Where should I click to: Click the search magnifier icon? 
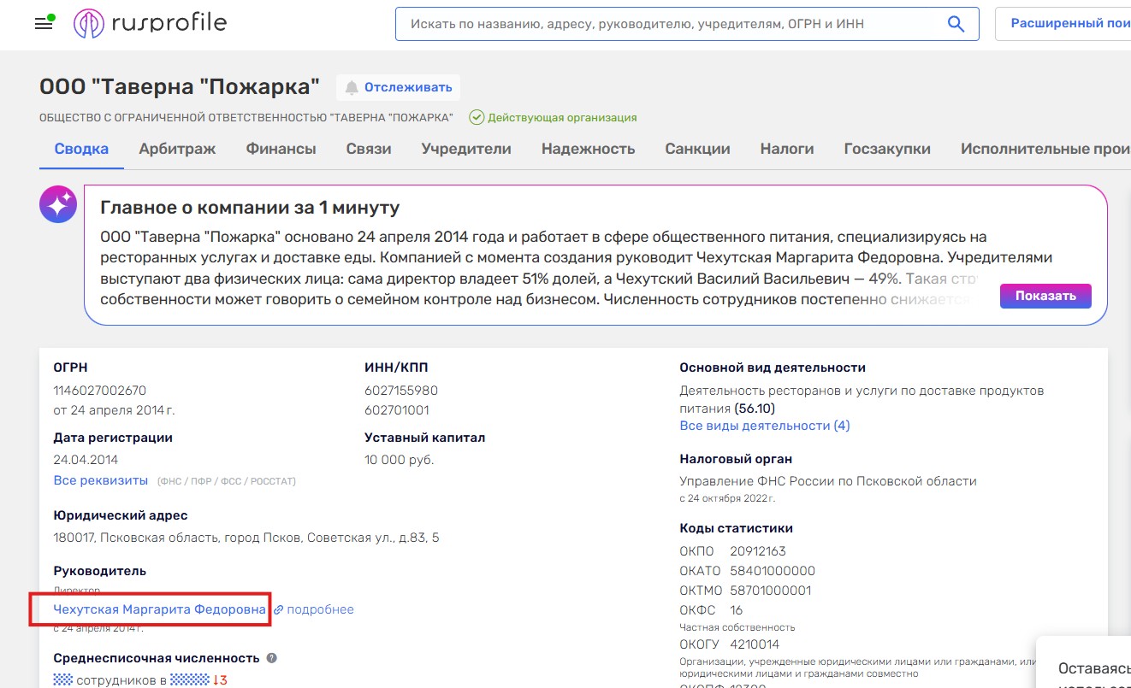pos(956,24)
